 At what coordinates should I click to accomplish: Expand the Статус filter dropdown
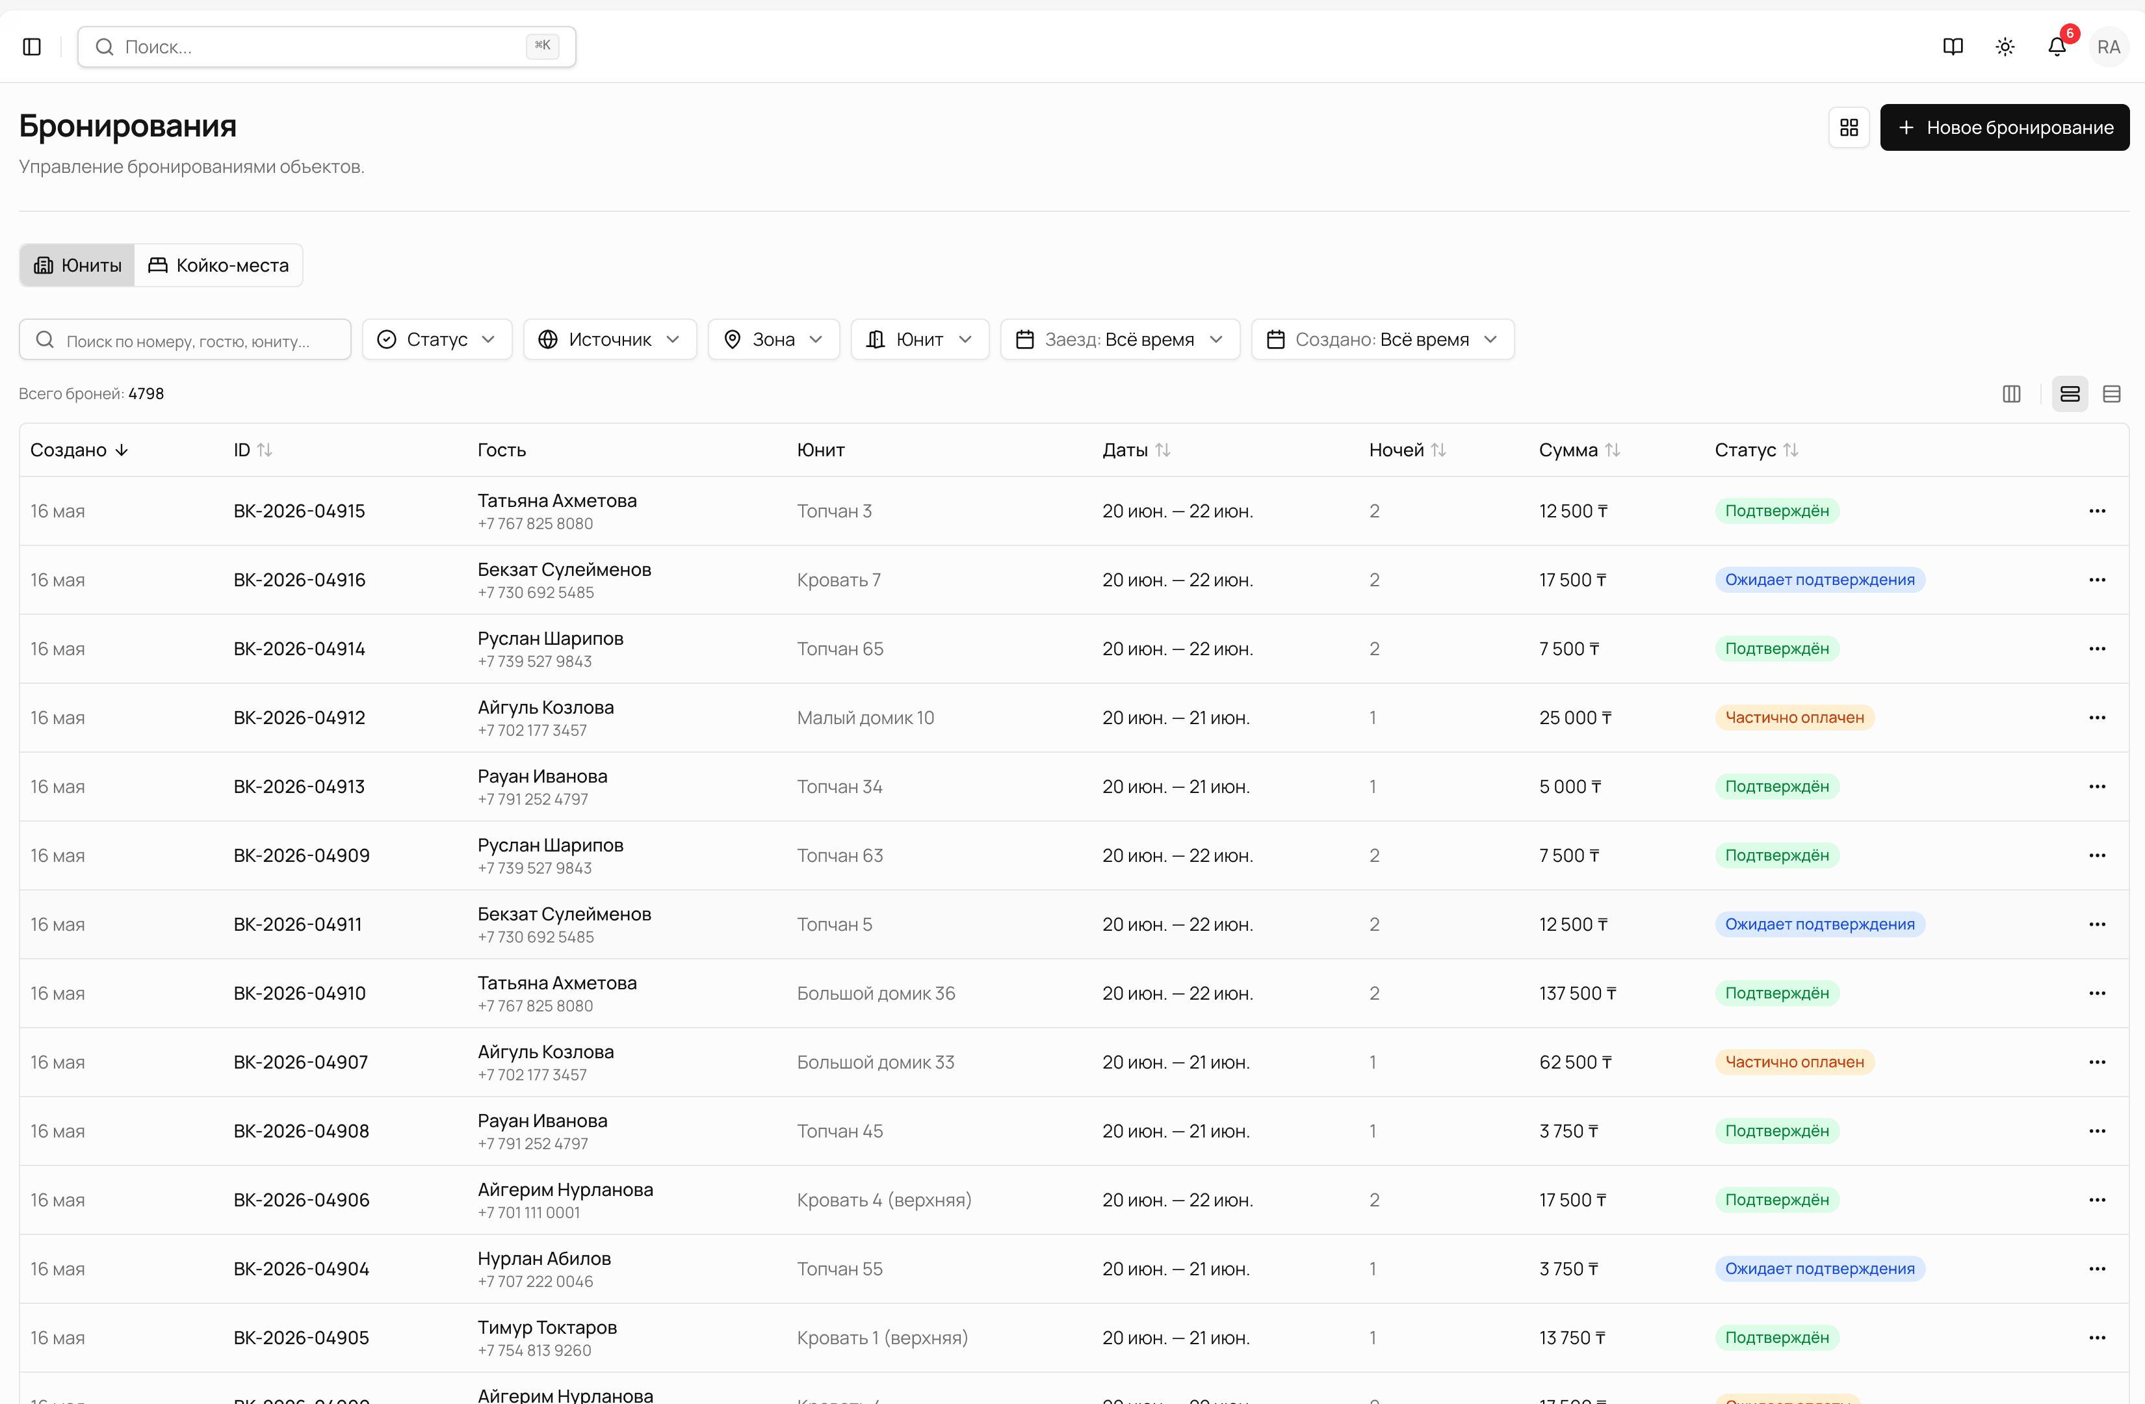(437, 340)
